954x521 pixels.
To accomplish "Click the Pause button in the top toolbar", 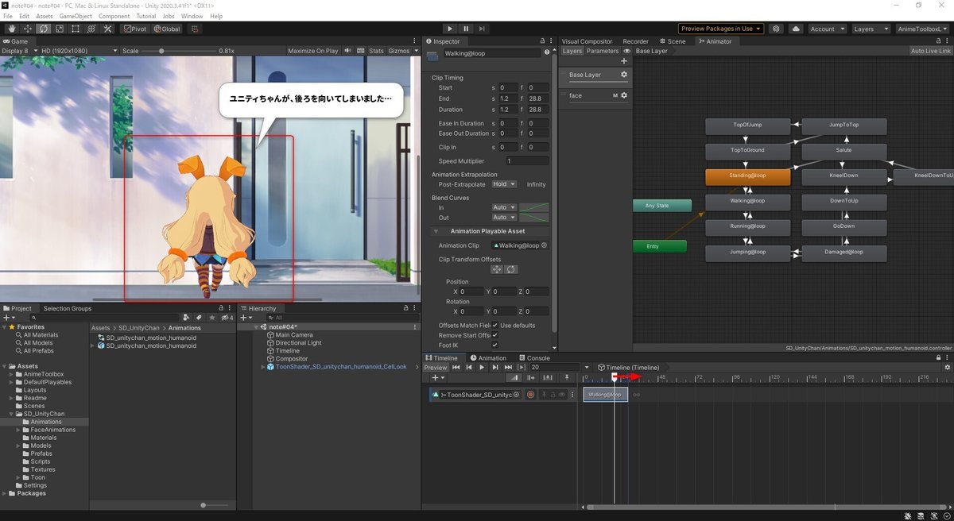I will (467, 29).
